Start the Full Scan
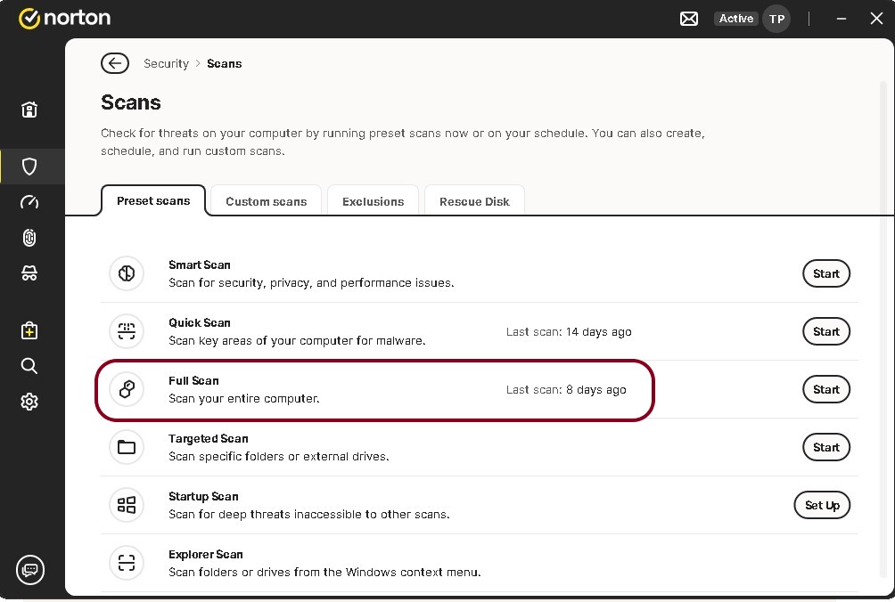Image resolution: width=895 pixels, height=602 pixels. (x=825, y=389)
